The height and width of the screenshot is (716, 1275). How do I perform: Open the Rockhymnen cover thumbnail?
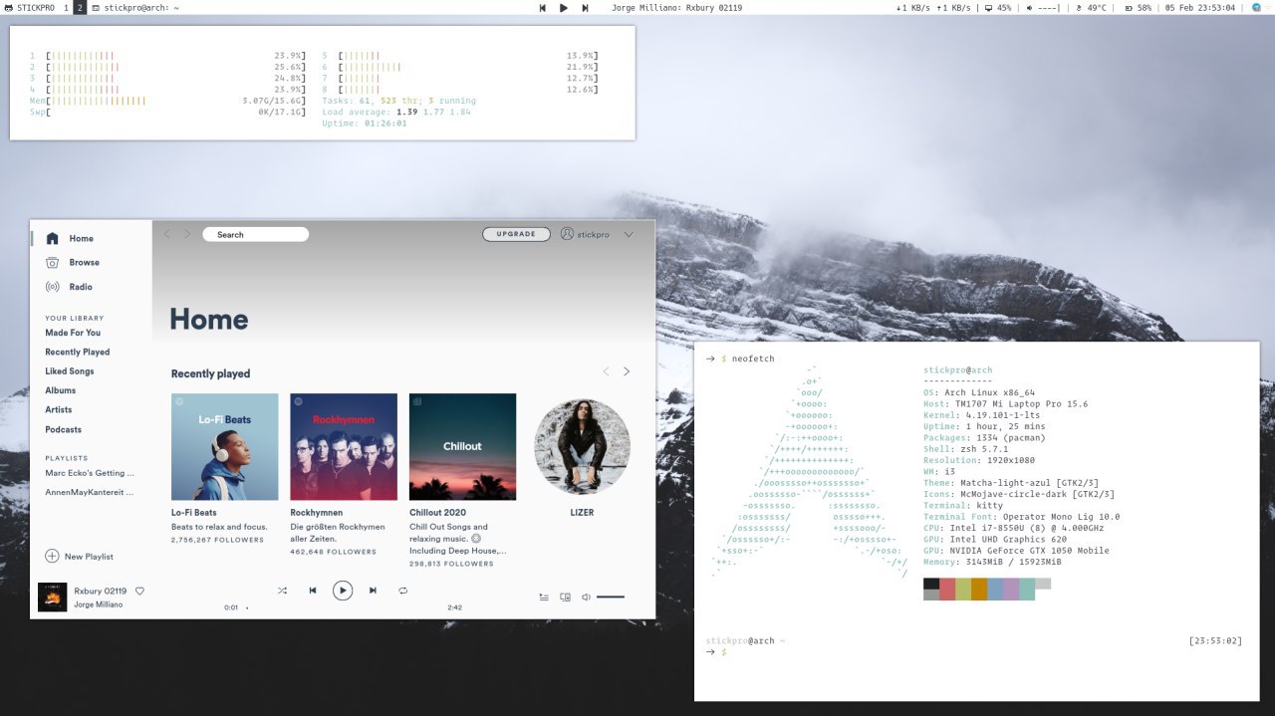(x=344, y=446)
